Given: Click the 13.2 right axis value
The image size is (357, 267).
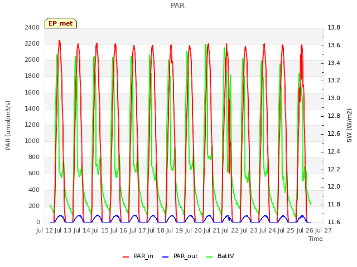Looking at the screenshot, I should coord(334,80).
